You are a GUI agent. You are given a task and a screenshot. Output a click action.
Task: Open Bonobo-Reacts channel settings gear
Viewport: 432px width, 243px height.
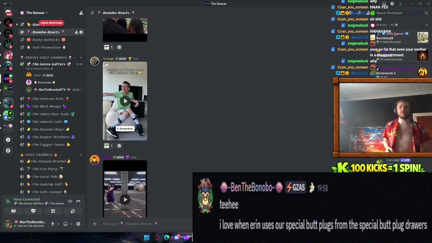[x=81, y=32]
